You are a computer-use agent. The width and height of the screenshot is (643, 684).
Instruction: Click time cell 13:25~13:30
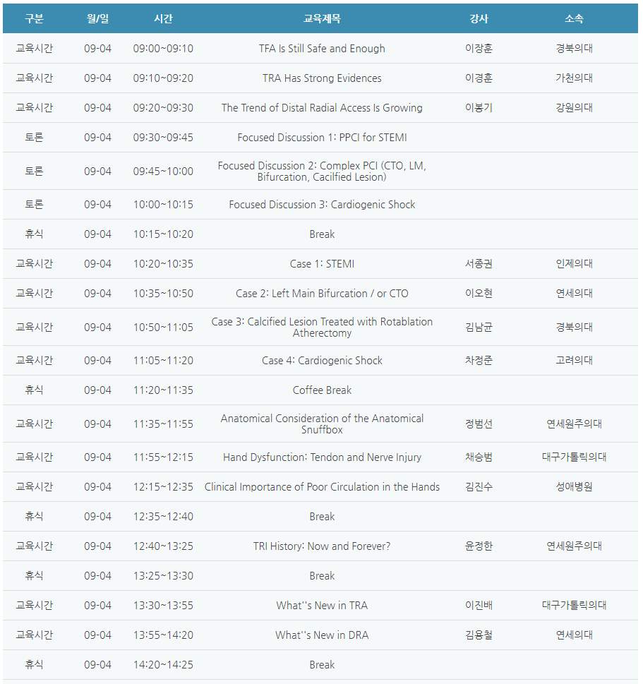click(x=163, y=576)
